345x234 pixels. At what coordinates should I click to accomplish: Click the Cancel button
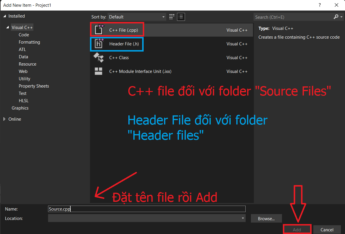point(327,230)
